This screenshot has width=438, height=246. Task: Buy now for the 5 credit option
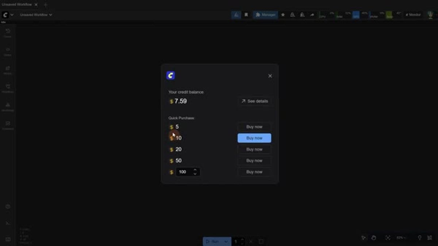[254, 127]
